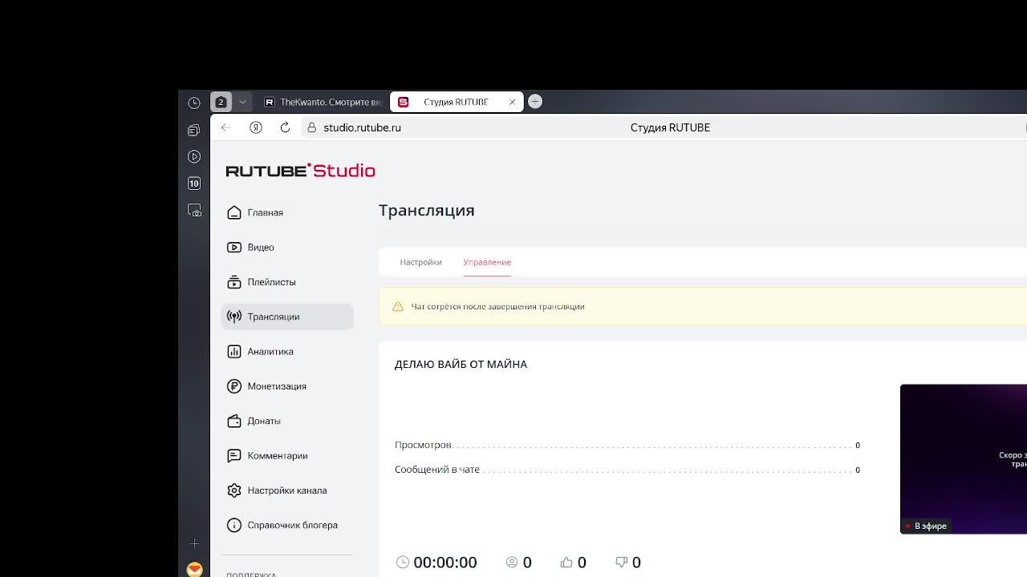Click the tab counter showing 2

click(221, 102)
